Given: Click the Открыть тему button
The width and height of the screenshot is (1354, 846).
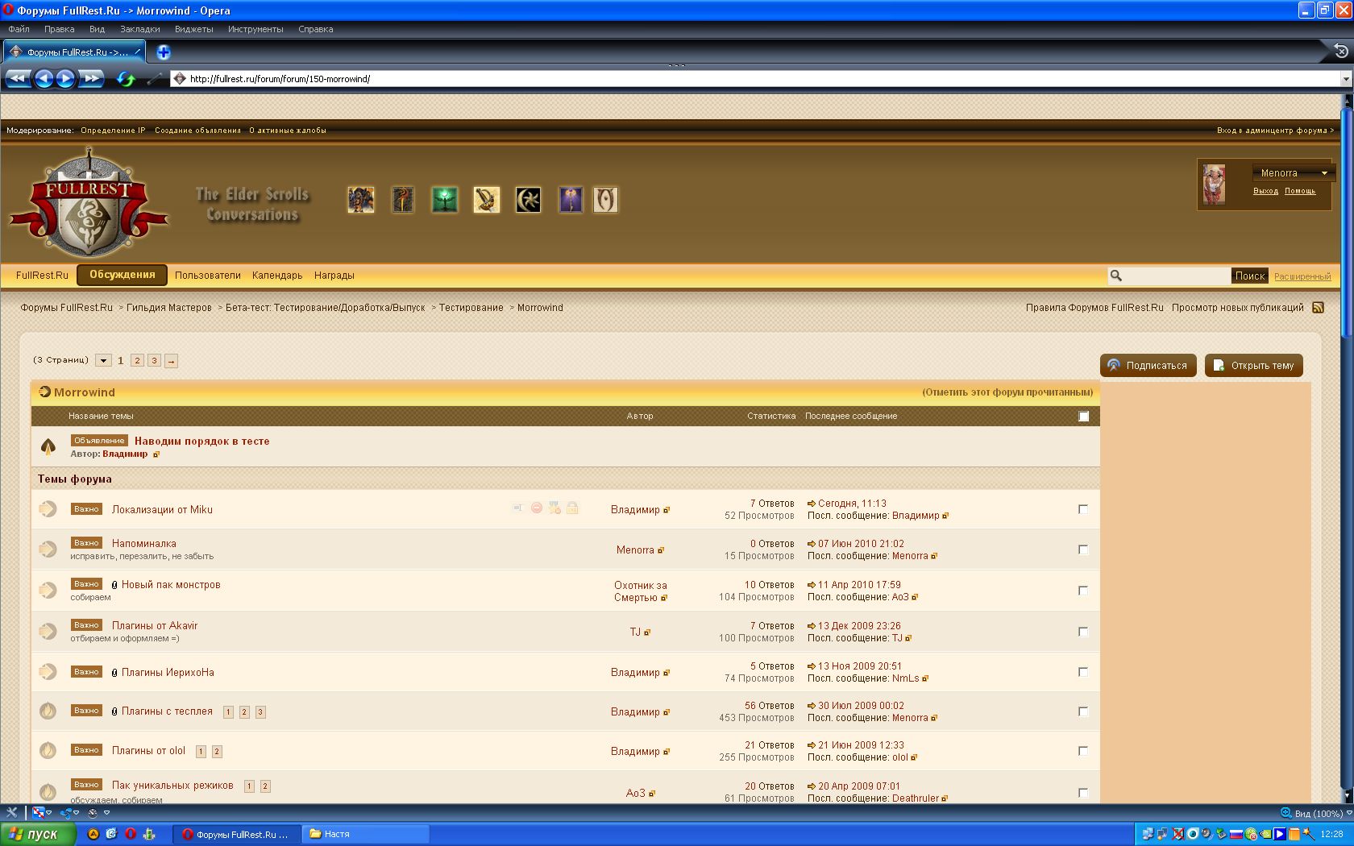Looking at the screenshot, I should [x=1253, y=365].
